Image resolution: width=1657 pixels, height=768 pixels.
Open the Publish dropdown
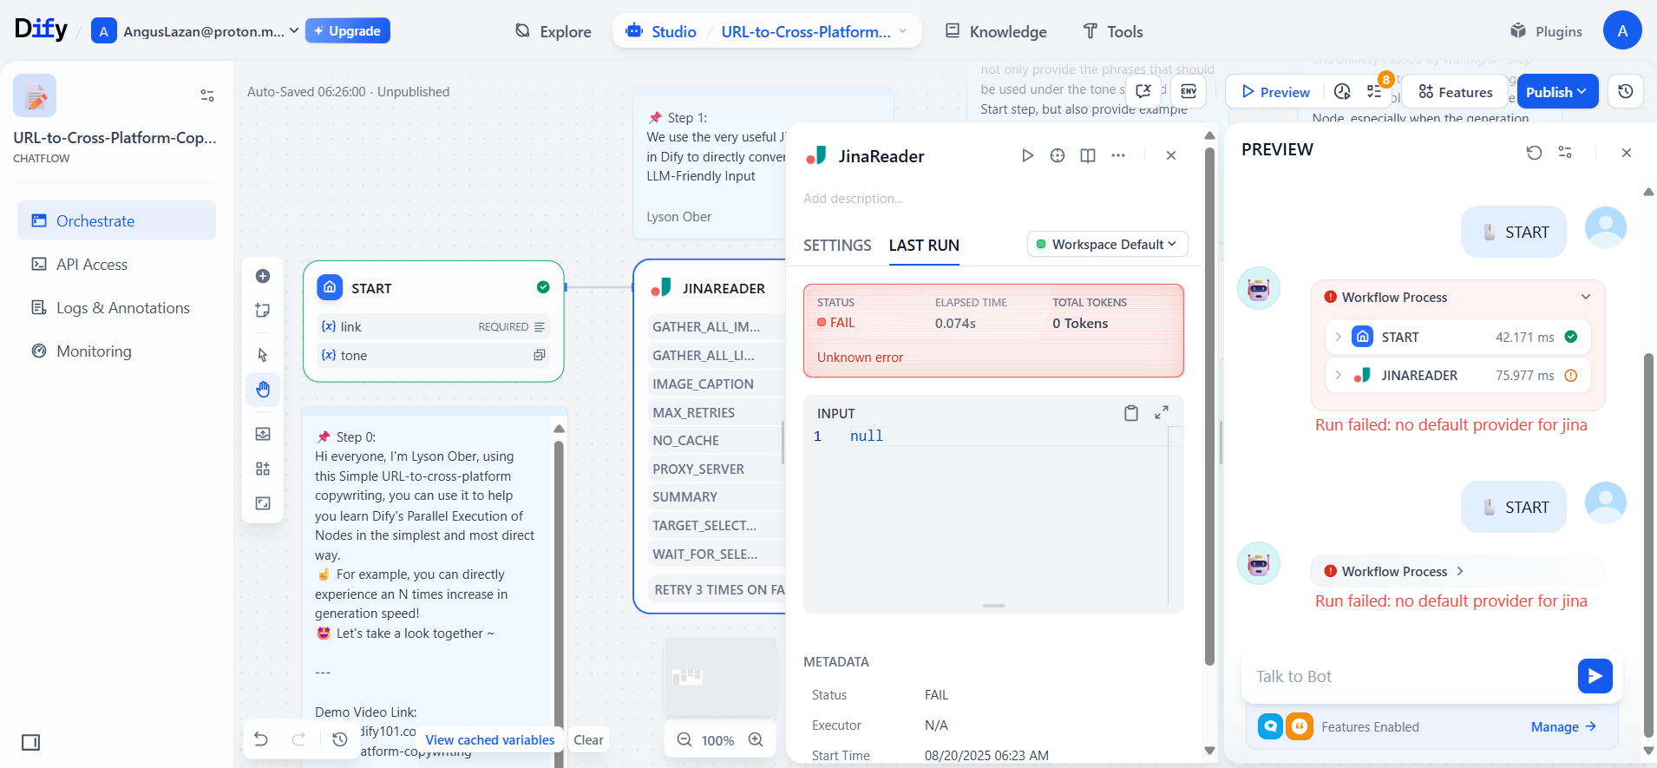(x=1557, y=92)
